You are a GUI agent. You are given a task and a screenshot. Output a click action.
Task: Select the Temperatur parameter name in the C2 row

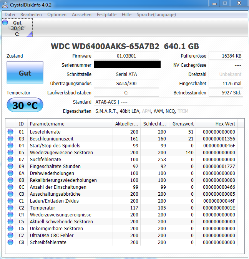43,208
